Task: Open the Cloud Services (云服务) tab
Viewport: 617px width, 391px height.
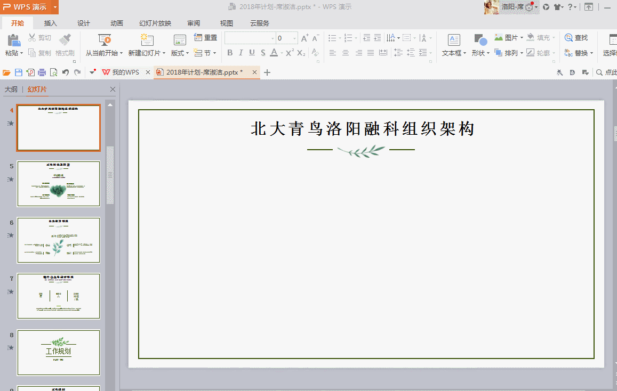Action: coord(260,23)
